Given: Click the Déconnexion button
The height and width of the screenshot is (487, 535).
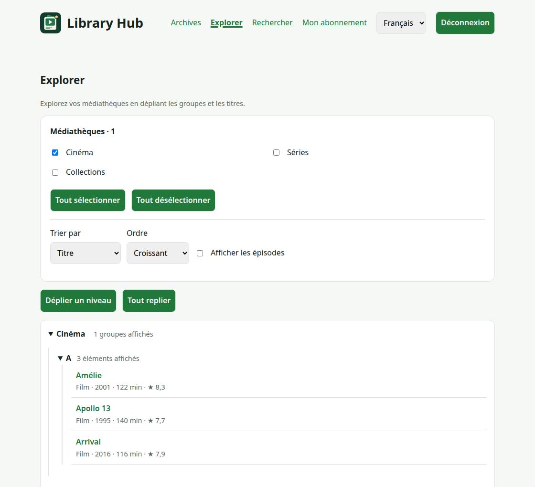Looking at the screenshot, I should pos(465,23).
